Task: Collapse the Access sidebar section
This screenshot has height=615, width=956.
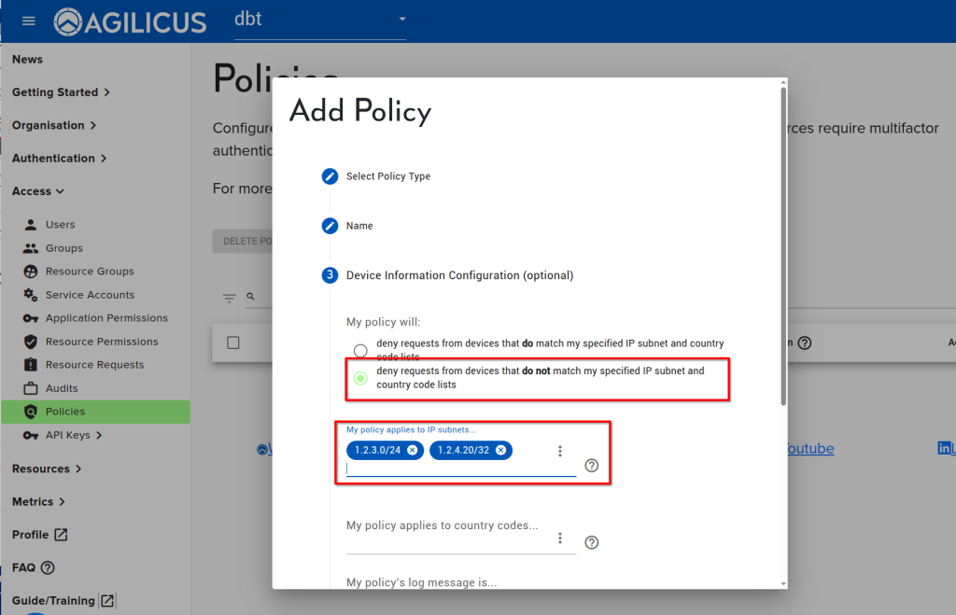Action: 37,190
